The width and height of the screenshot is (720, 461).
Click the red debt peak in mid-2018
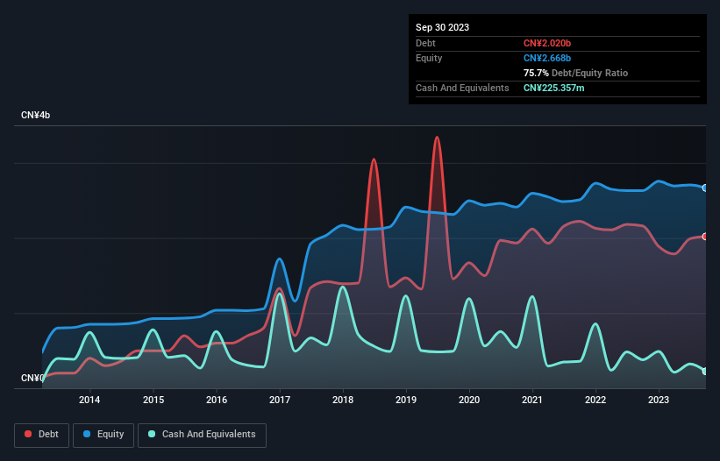click(374, 160)
